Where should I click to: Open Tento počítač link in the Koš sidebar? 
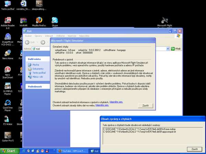click(39, 73)
